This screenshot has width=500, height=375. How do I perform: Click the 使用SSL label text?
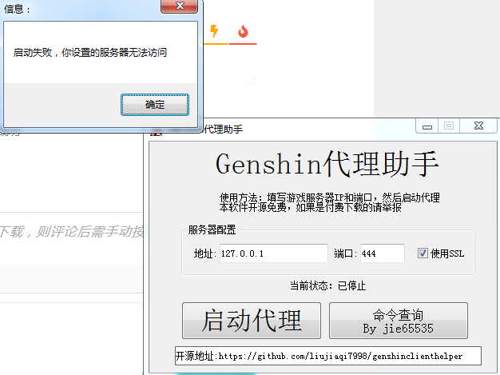[x=447, y=253]
